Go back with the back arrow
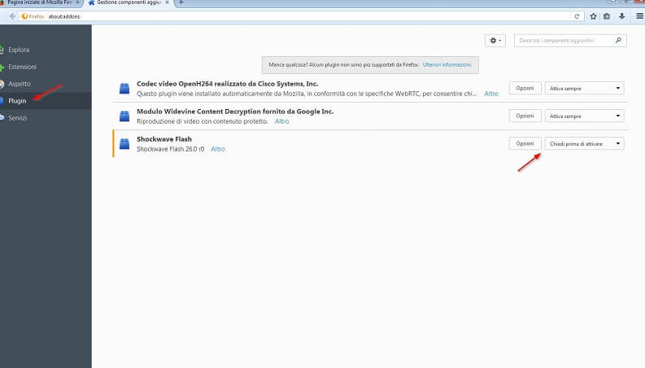645x368 pixels. coord(12,16)
